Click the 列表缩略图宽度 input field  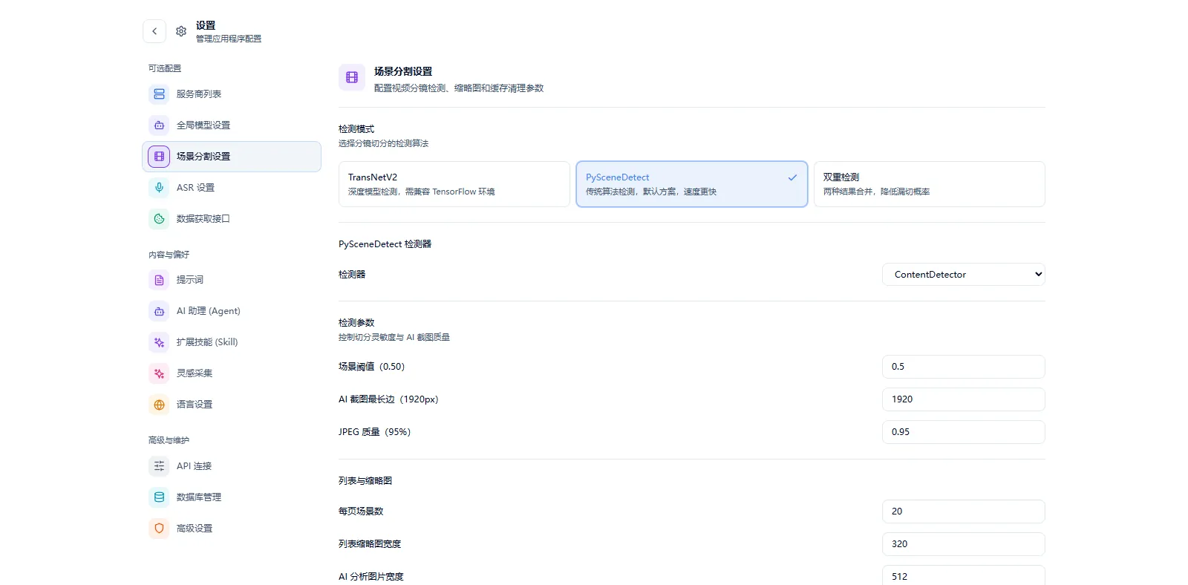[x=964, y=544]
